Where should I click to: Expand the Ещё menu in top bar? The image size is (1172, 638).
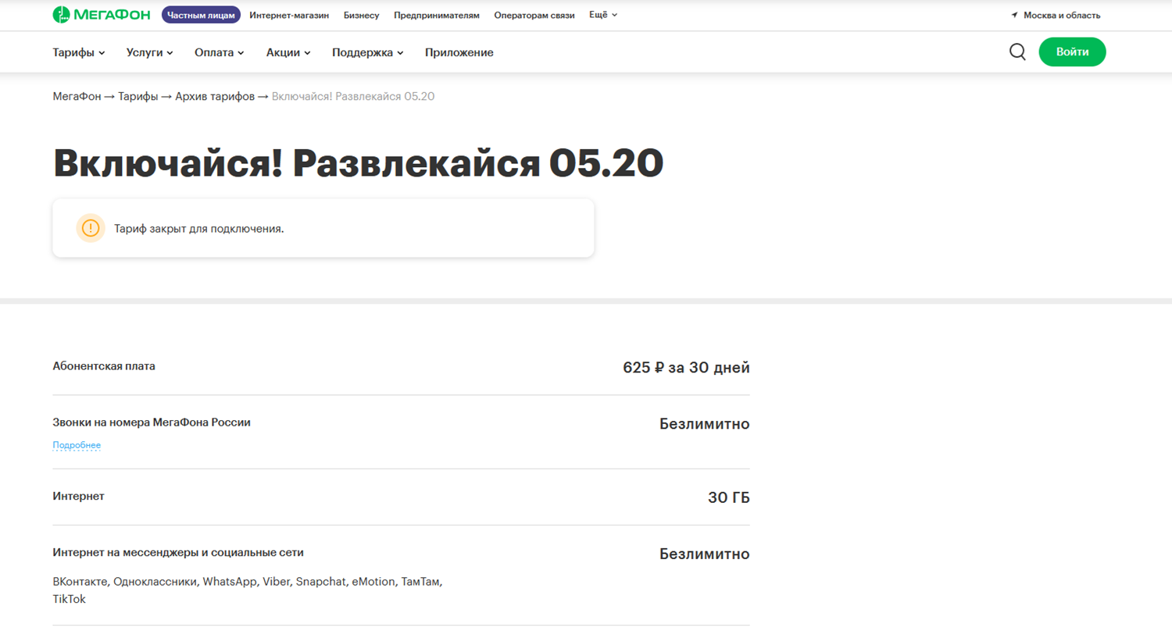coord(603,15)
